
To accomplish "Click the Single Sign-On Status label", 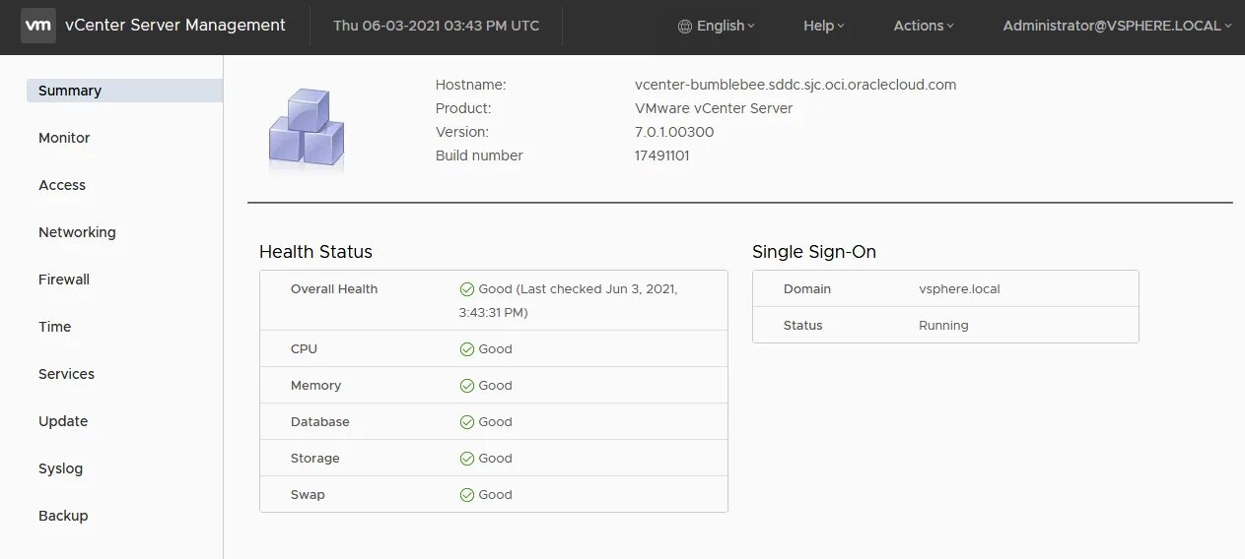I will point(802,326).
